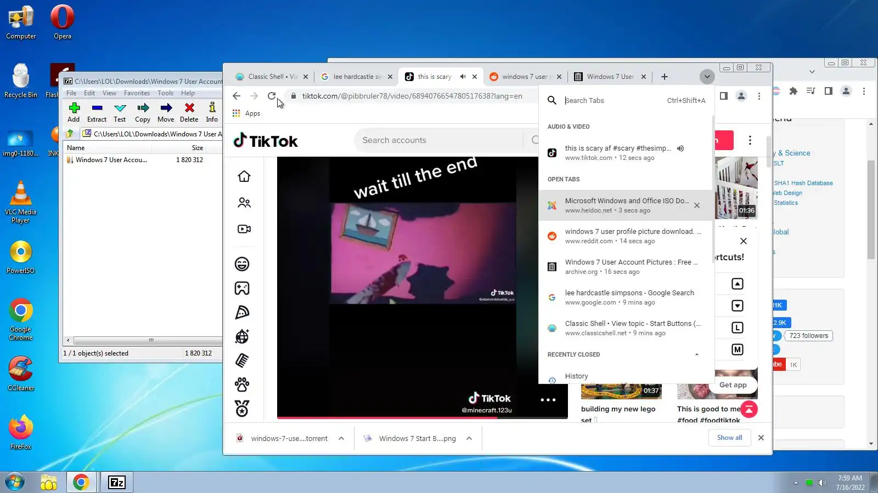Open the TikTok Following people icon

[x=244, y=203]
